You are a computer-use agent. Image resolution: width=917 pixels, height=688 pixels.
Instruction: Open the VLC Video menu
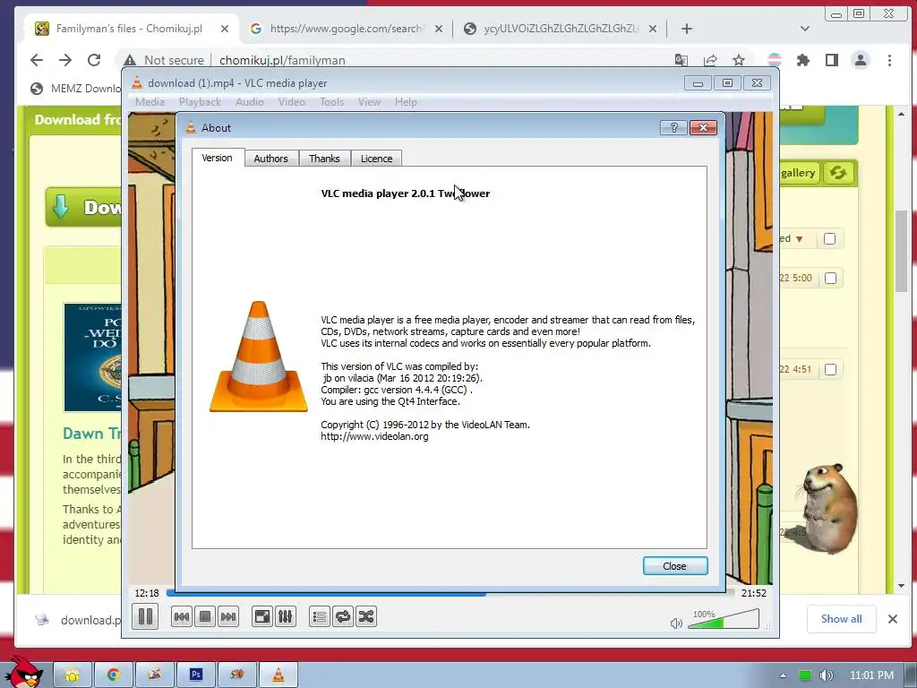click(292, 102)
